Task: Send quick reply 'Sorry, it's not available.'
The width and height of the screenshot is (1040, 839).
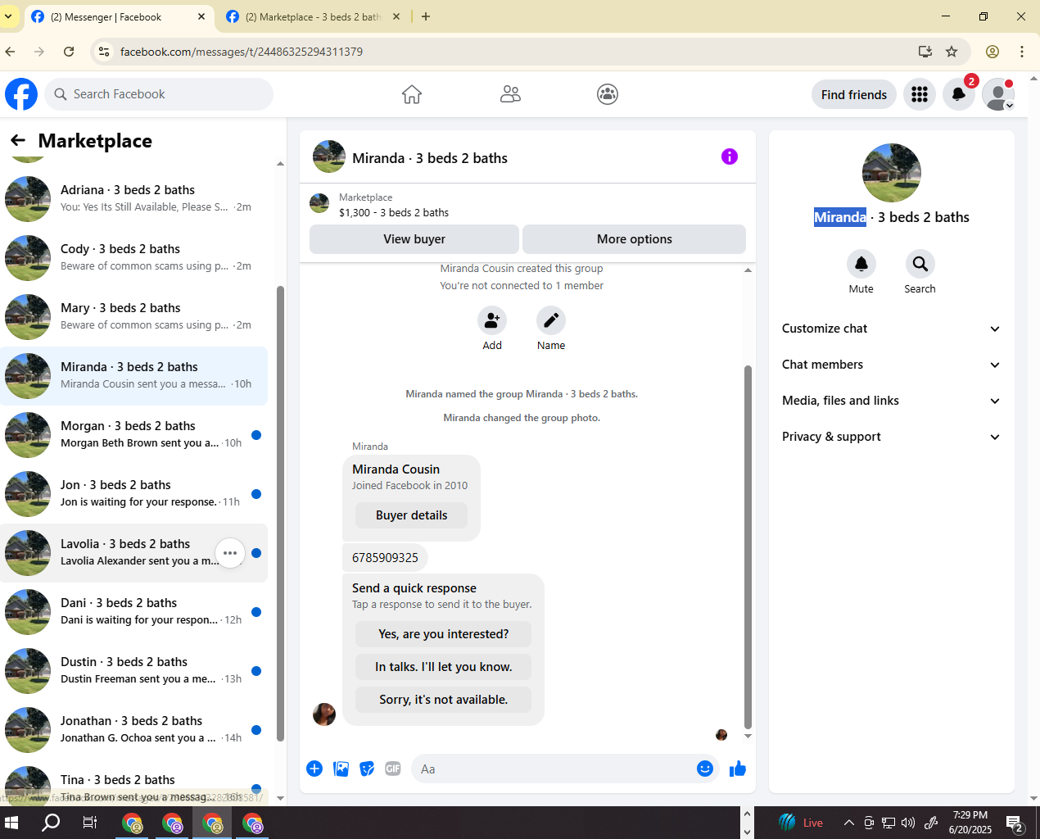Action: point(444,700)
